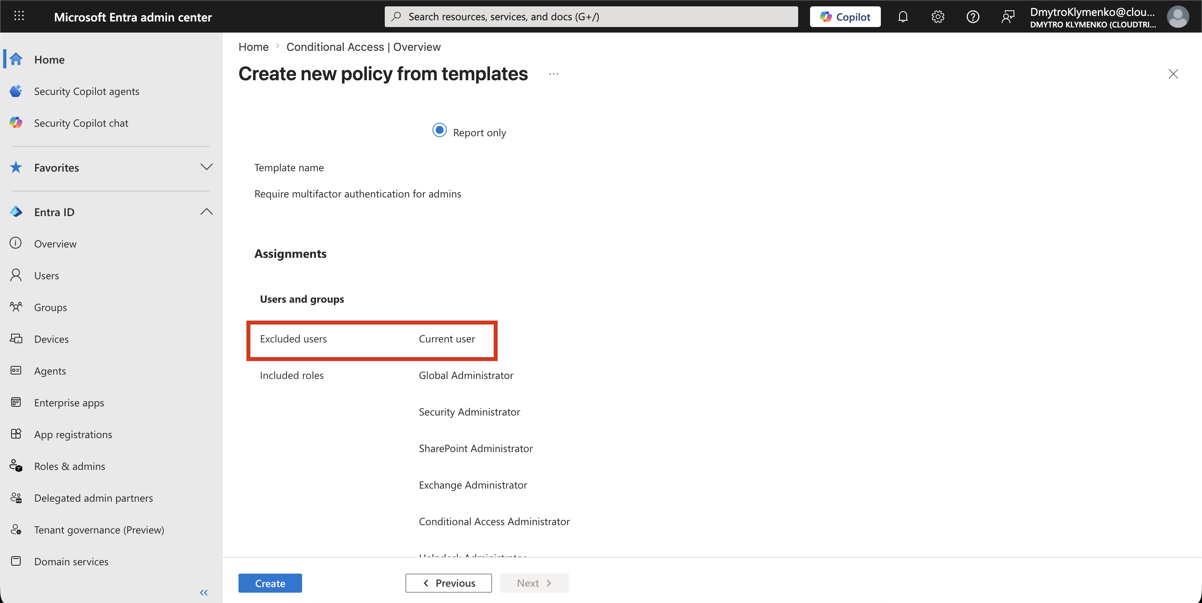Open the help question mark icon
Screen dimensions: 1202x603
click(973, 17)
